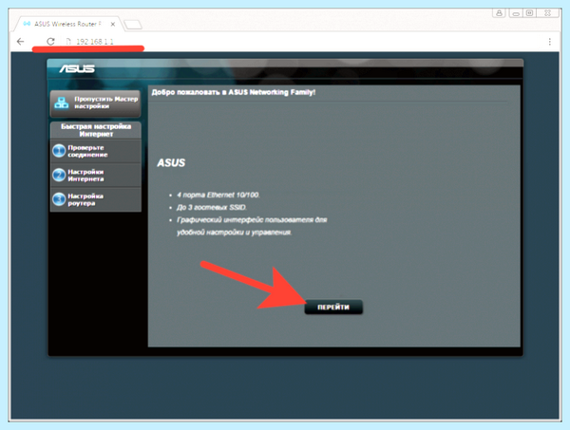Screen dimensions: 570x430
Task: Close the browser window
Action: [x=548, y=13]
